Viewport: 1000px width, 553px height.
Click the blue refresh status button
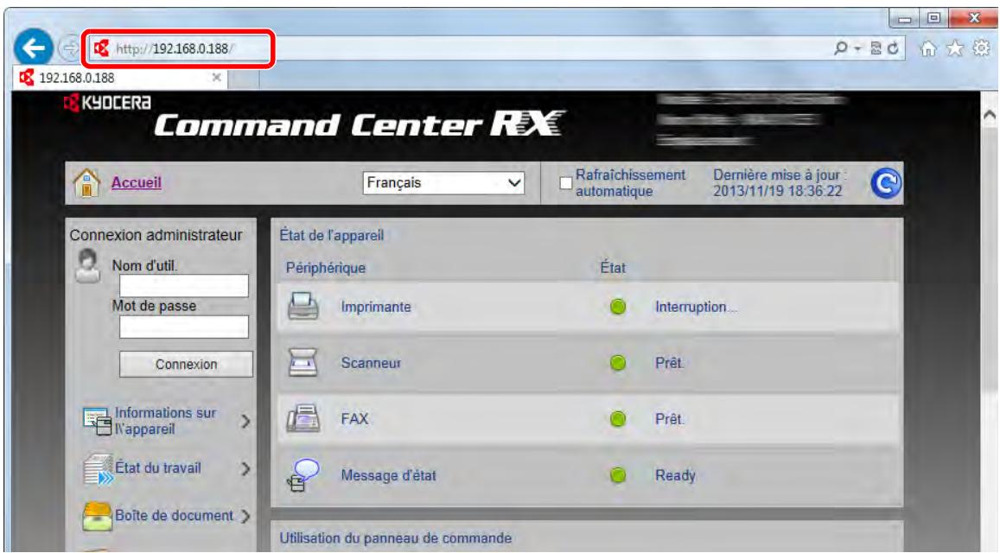pos(886,184)
